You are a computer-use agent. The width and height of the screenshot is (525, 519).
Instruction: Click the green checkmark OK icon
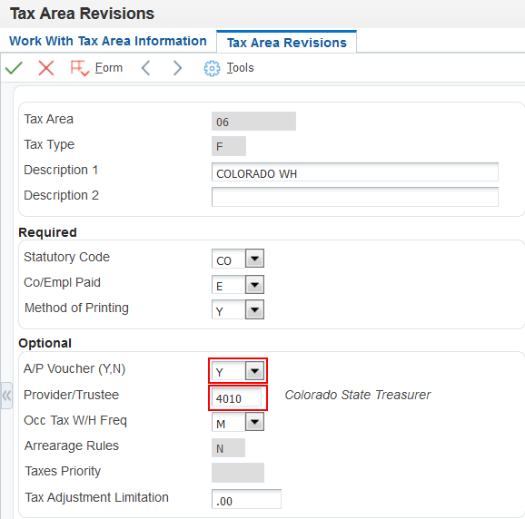coord(14,68)
